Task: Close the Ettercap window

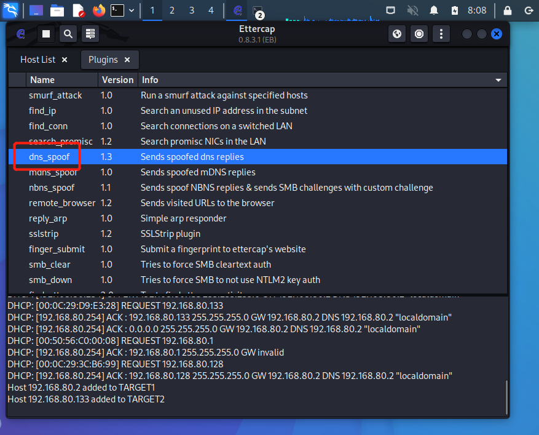Action: [x=497, y=34]
